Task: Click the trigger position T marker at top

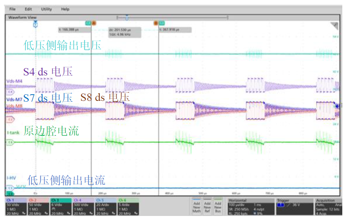Action: click(35, 25)
